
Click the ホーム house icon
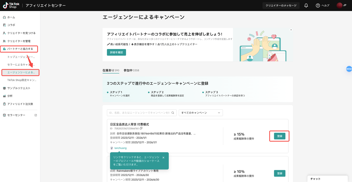4,17
